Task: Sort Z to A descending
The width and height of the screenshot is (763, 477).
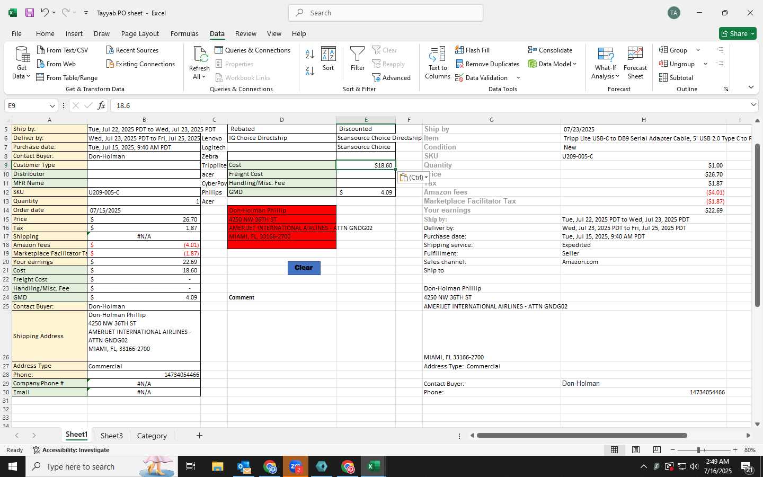Action: 310,70
